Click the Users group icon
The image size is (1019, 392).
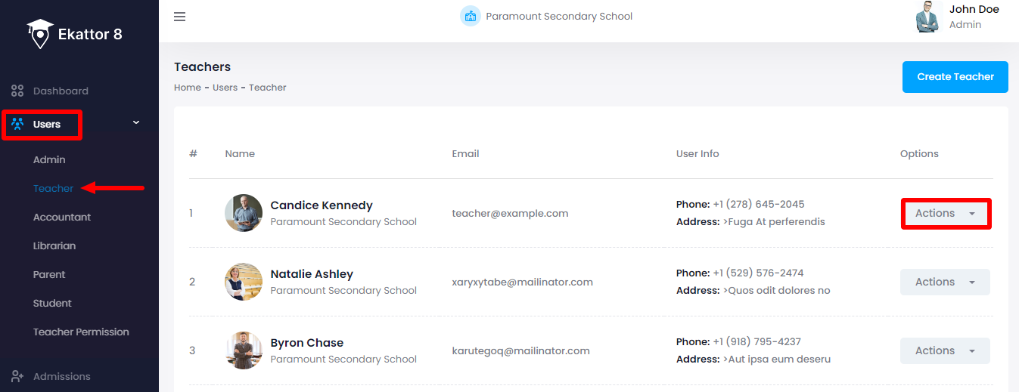pos(17,124)
